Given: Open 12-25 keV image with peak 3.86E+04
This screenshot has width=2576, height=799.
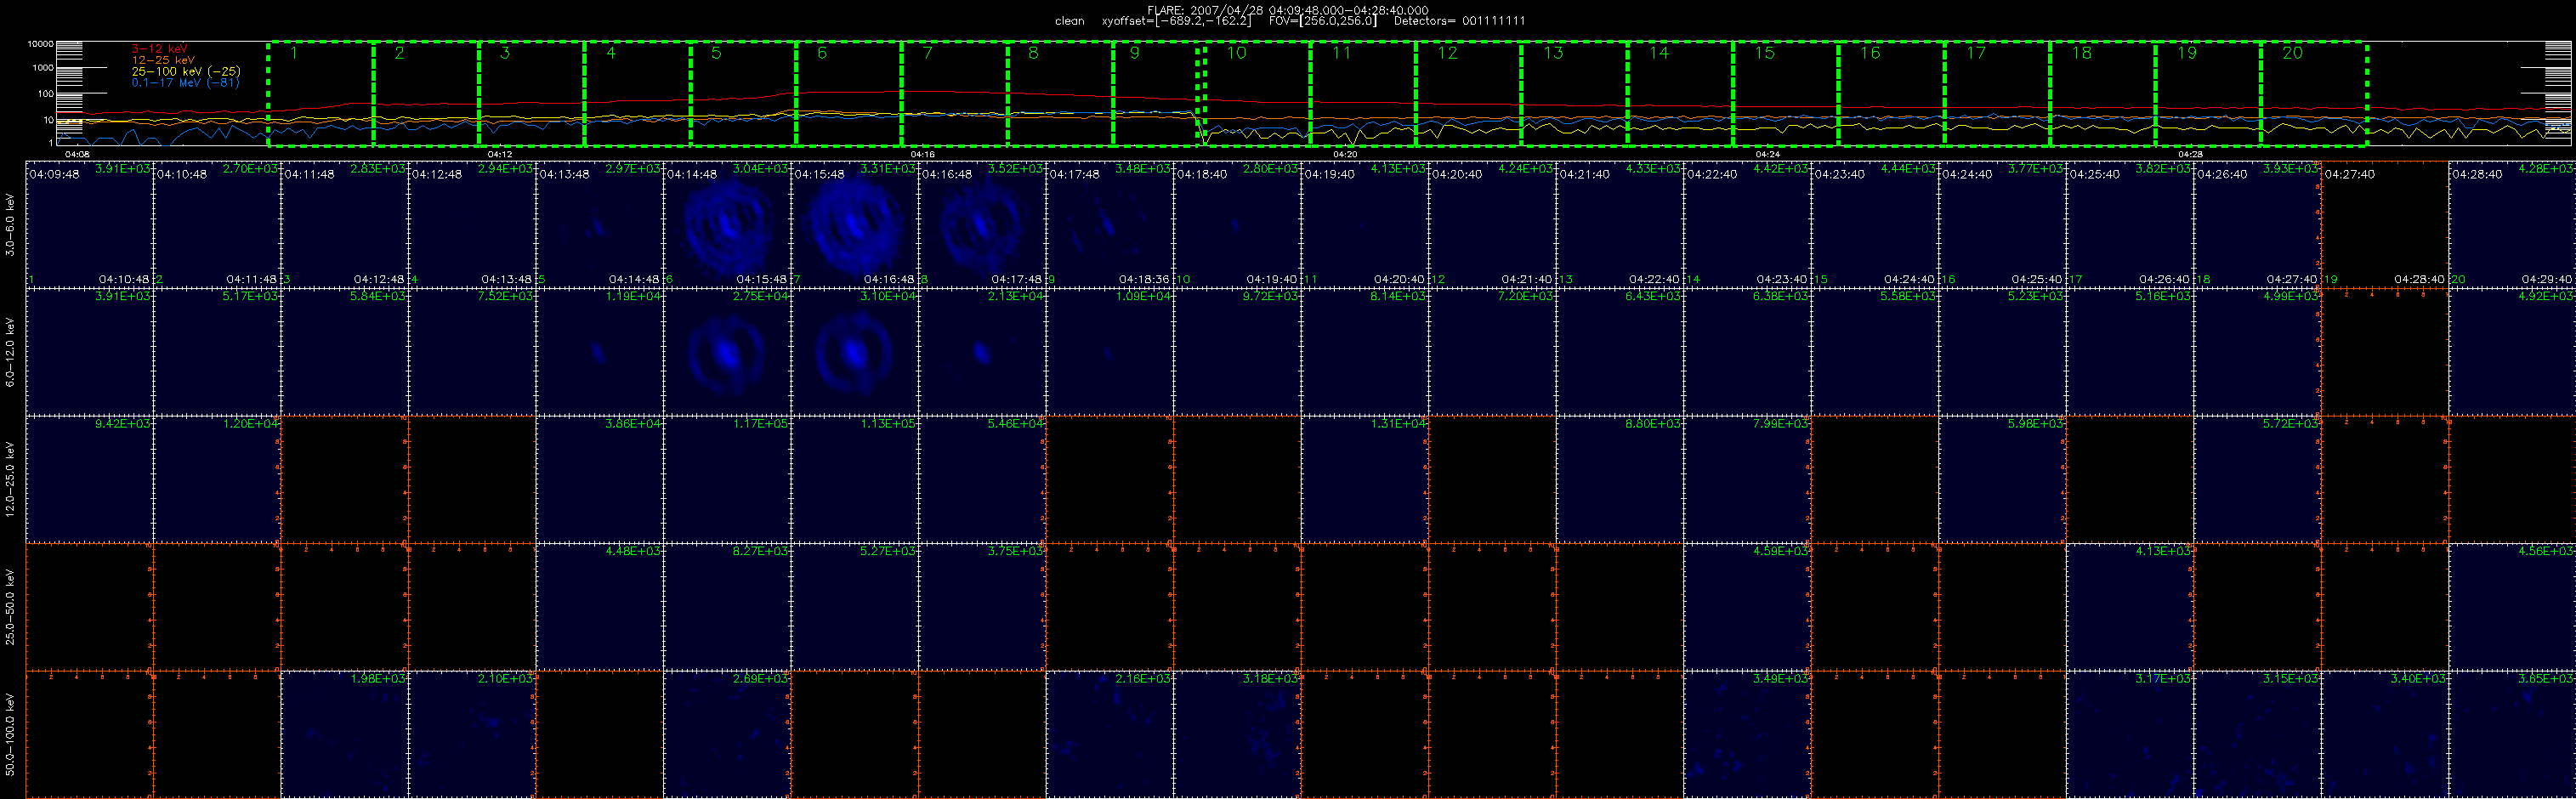Looking at the screenshot, I should point(600,480).
